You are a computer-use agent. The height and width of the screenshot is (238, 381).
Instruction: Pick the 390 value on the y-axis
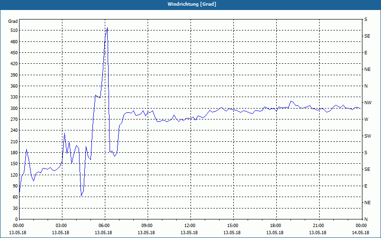(14, 75)
